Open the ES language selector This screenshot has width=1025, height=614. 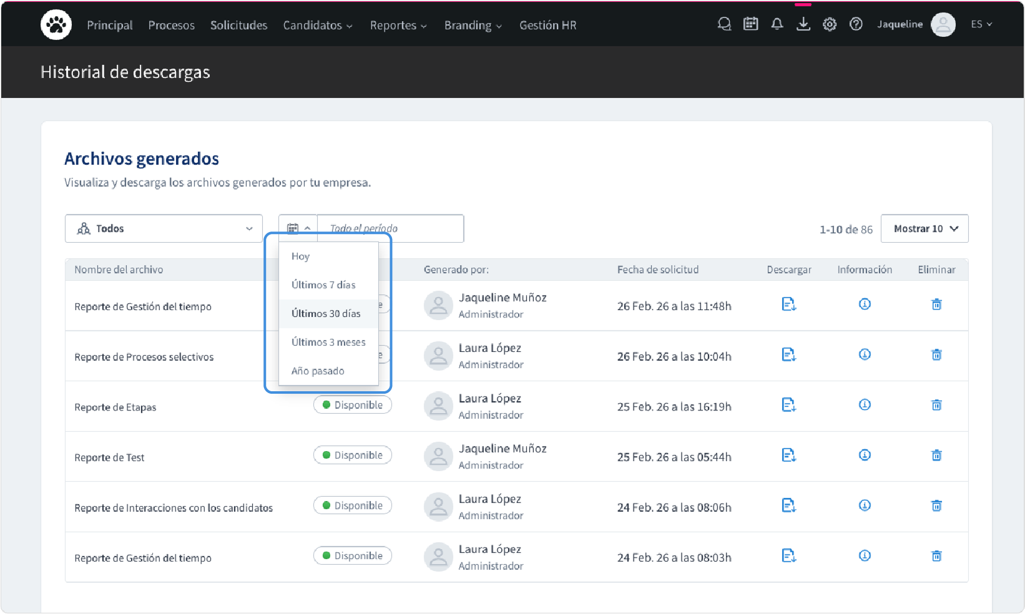tap(981, 24)
